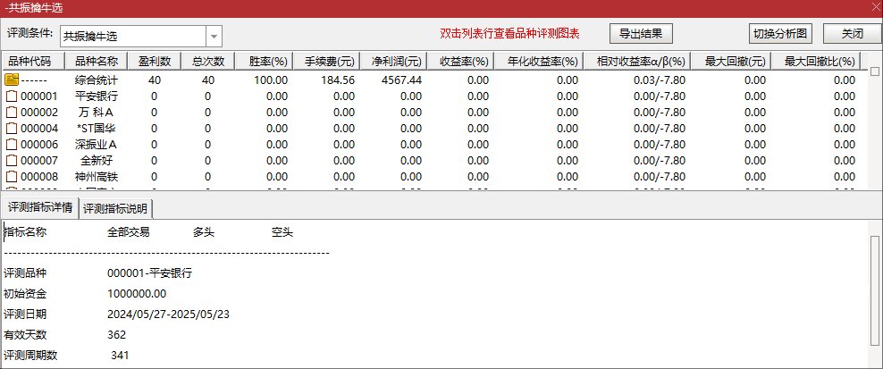
Task: Click the 切换分析图 button
Action: (x=780, y=34)
